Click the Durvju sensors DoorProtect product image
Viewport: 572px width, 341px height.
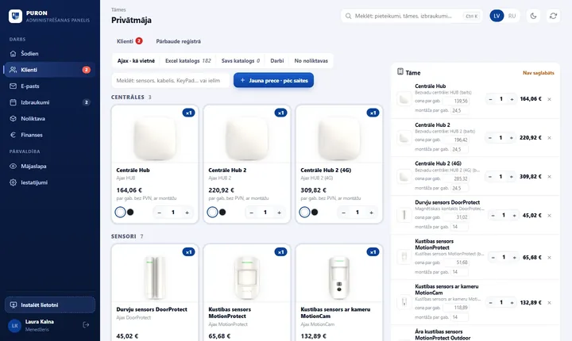(x=155, y=277)
